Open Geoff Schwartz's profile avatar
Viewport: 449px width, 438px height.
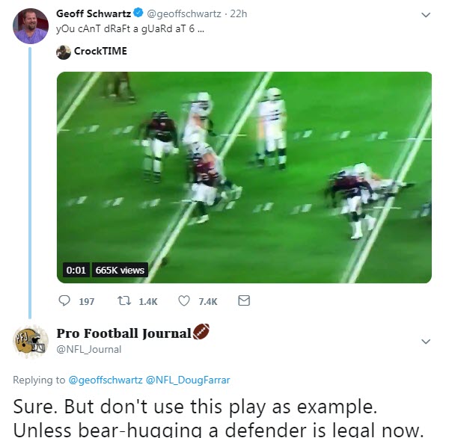31,26
